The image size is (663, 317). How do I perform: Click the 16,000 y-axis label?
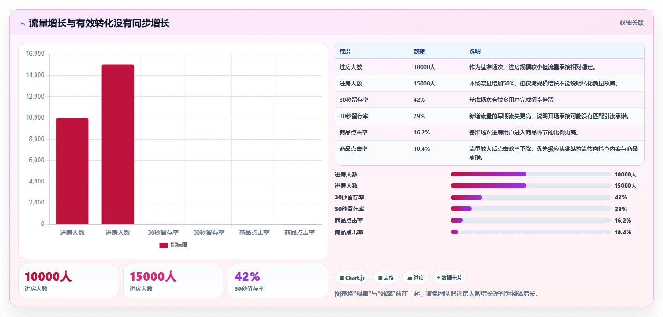35,54
